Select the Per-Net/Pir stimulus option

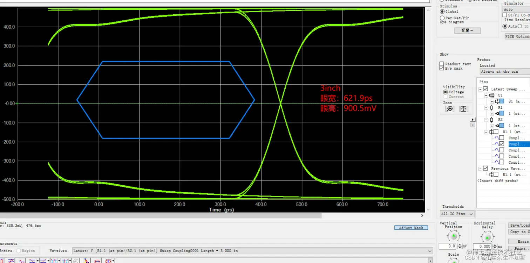442,18
